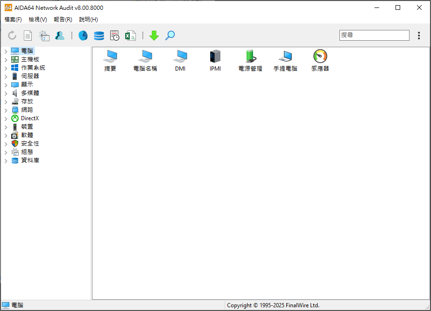This screenshot has width=431, height=311.
Task: Expand the 作業系統 tree node arrow
Action: [x=6, y=68]
